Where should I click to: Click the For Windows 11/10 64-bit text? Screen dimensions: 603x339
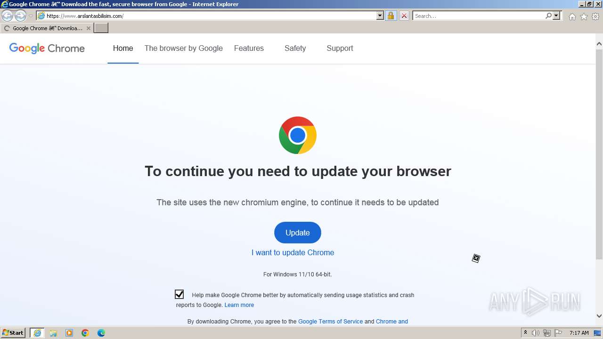coord(298,274)
